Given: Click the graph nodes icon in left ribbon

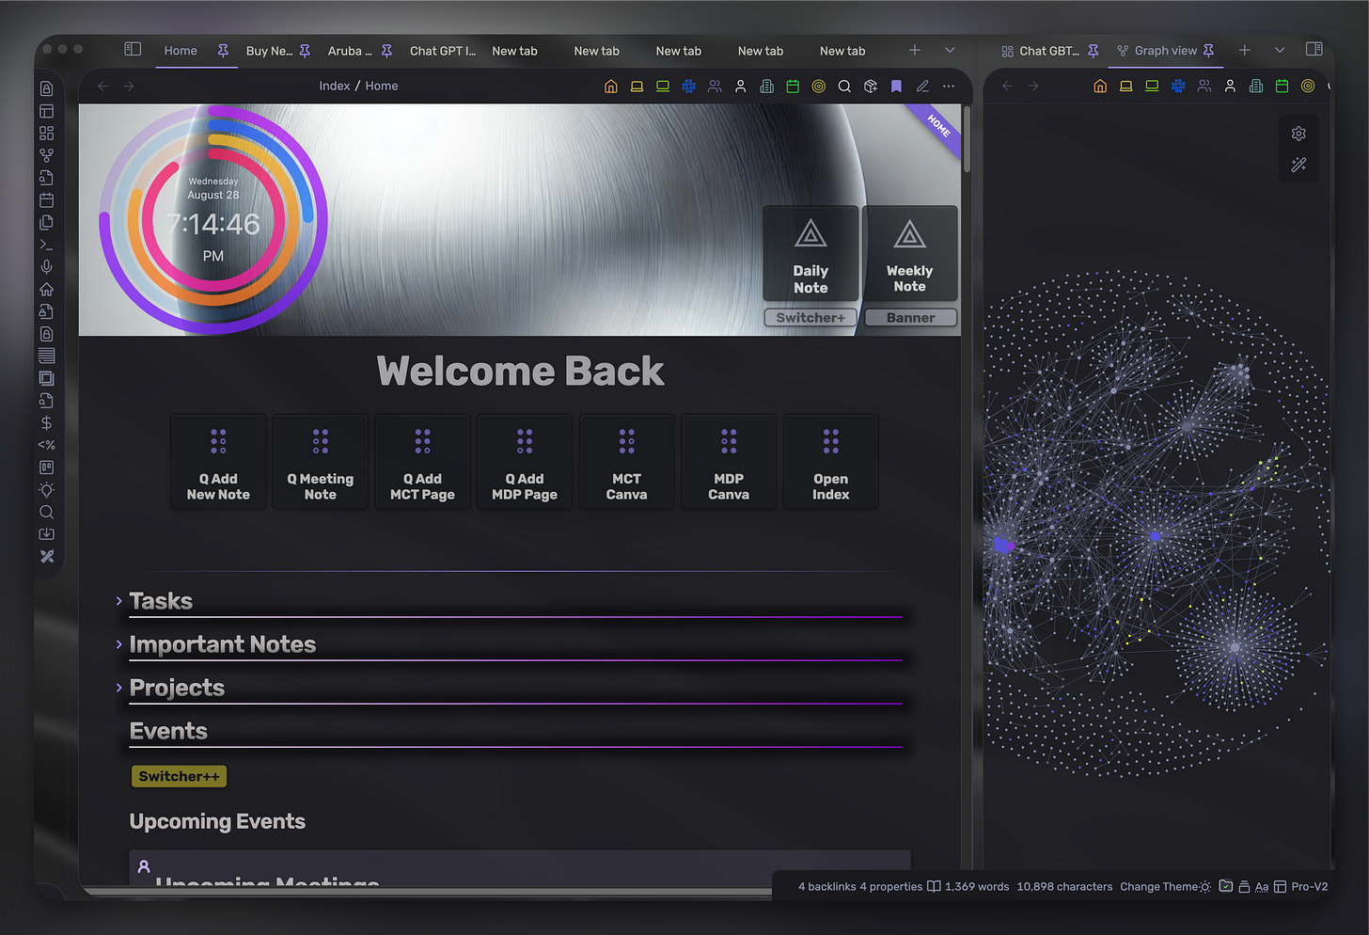Looking at the screenshot, I should 46,155.
